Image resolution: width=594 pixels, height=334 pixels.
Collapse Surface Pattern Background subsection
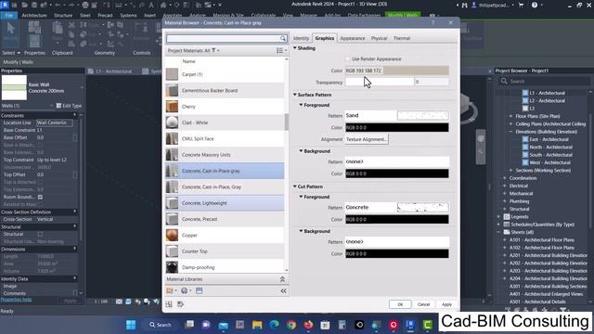point(301,151)
